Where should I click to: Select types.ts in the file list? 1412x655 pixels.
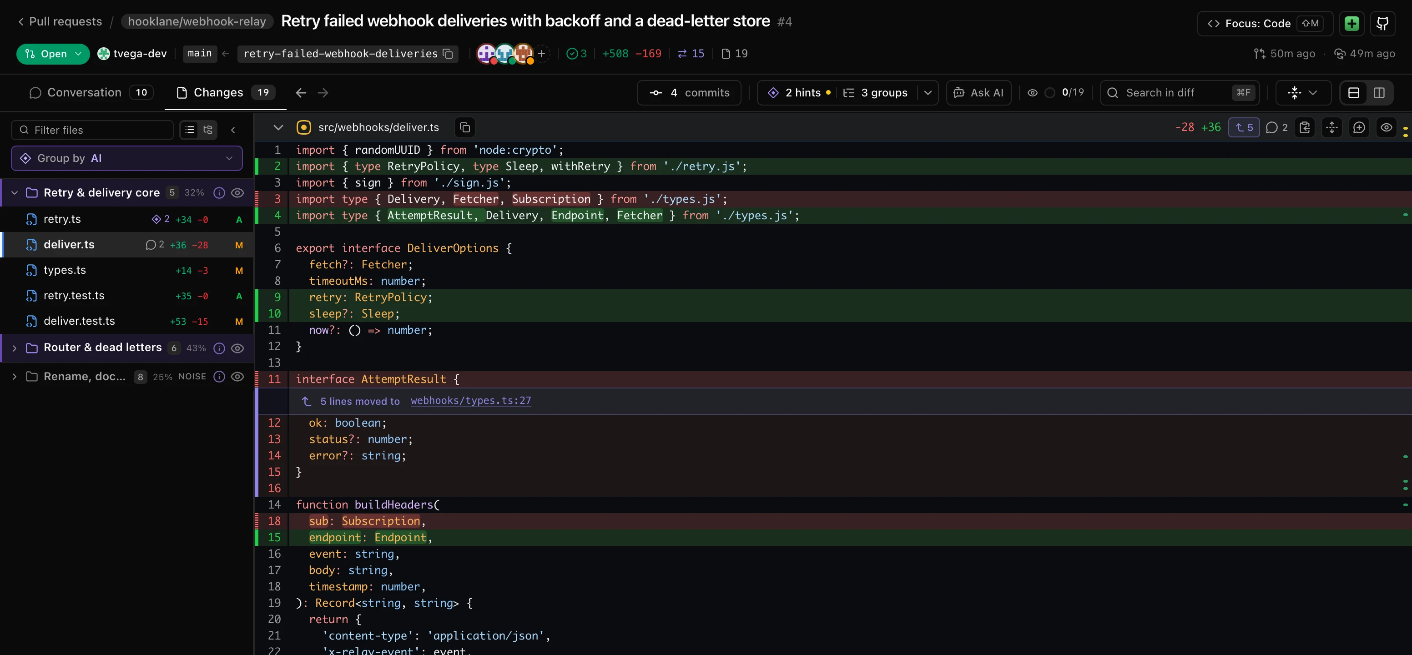pos(127,270)
